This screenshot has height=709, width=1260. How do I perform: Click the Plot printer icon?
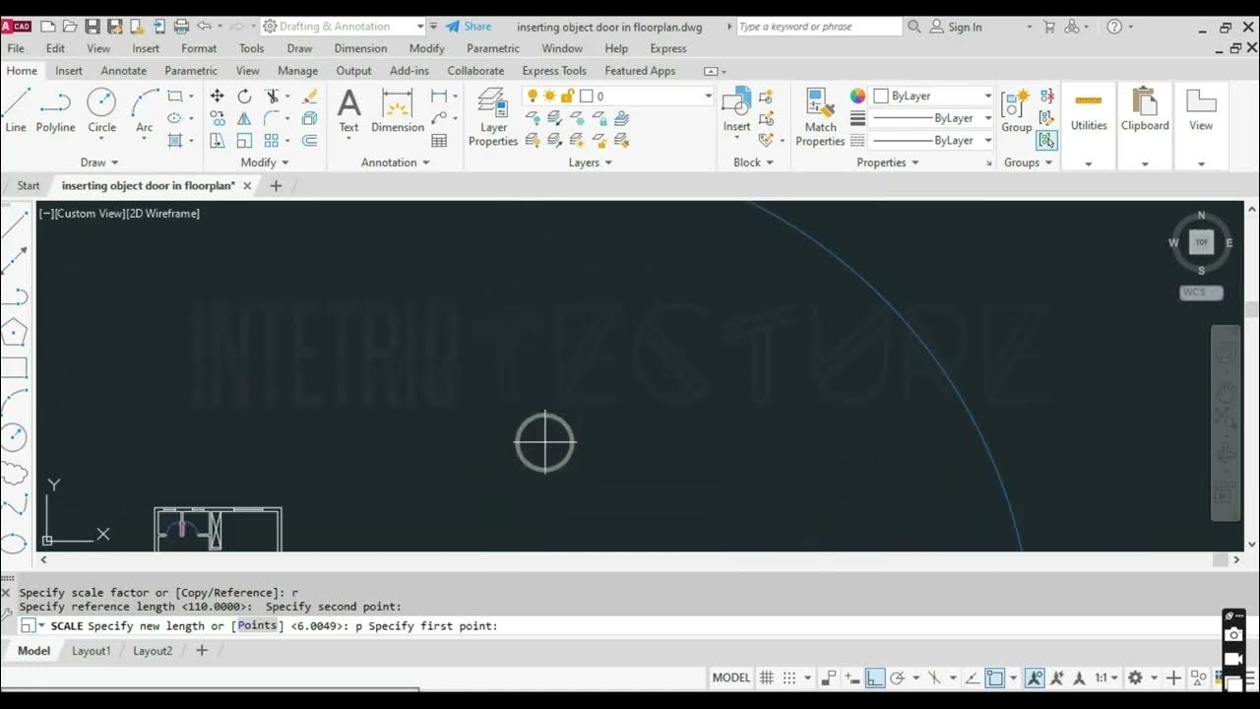[x=181, y=27]
